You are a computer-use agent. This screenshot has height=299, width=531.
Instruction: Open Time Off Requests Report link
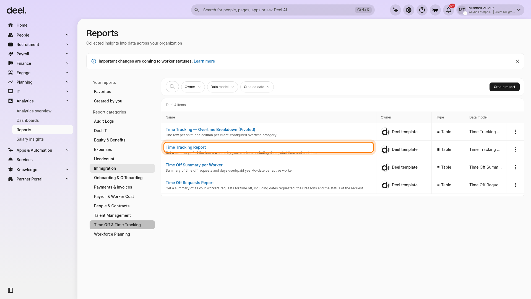click(x=190, y=183)
